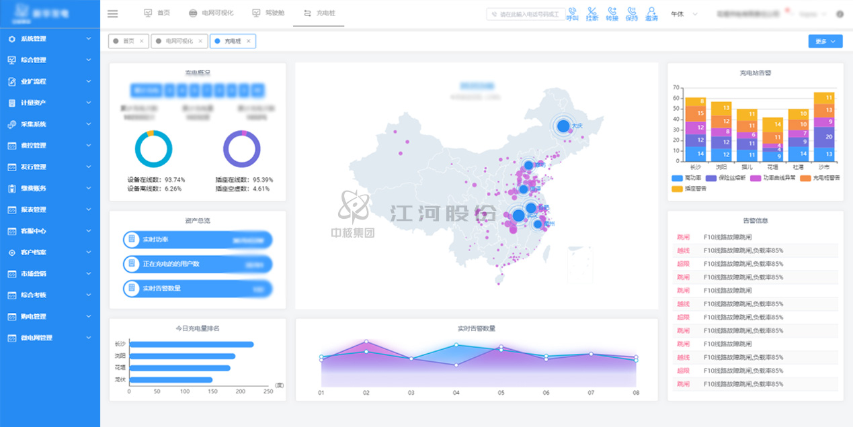Expand the 系统管理 sidebar menu

(x=50, y=39)
